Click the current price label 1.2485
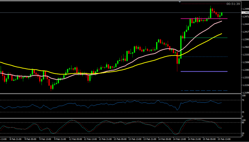Image resolution: width=249 pixels, height=142 pixels. 245,13
